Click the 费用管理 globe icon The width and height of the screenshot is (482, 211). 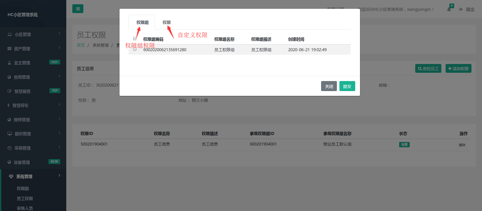(x=9, y=77)
